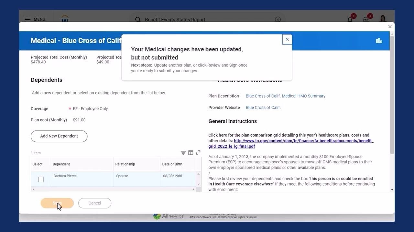The height and width of the screenshot is (232, 414).
Task: Open the table column grid view icon
Action: pyautogui.click(x=191, y=153)
